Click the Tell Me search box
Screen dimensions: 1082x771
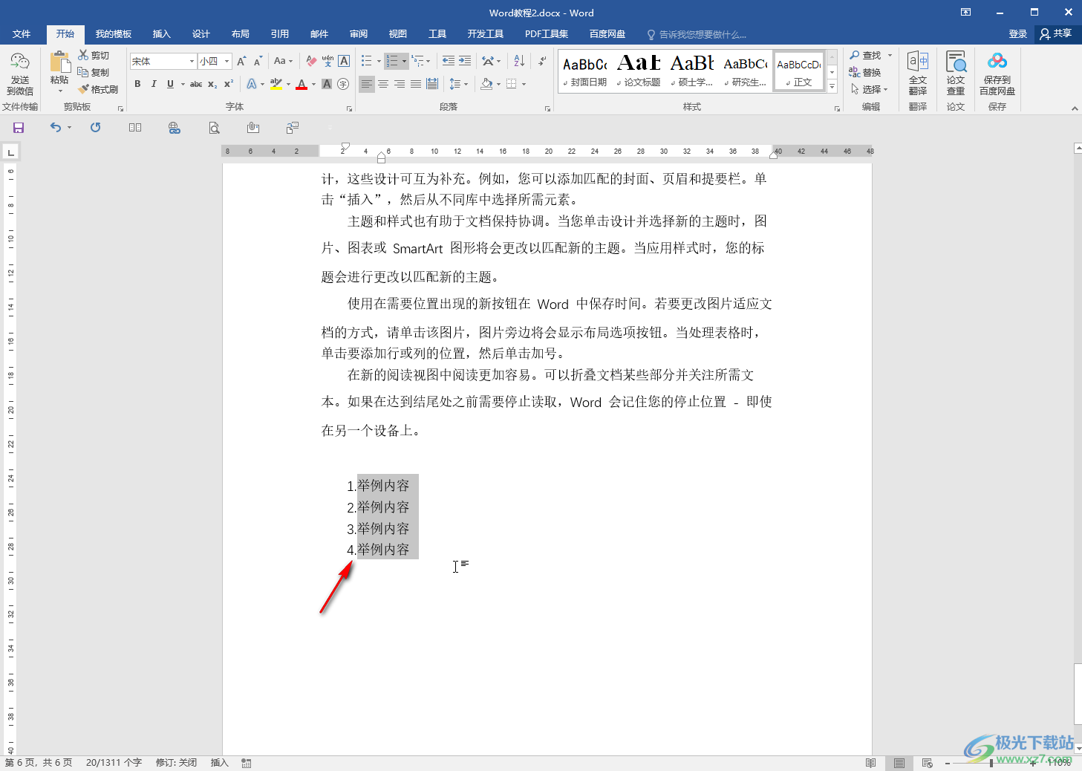(x=698, y=34)
